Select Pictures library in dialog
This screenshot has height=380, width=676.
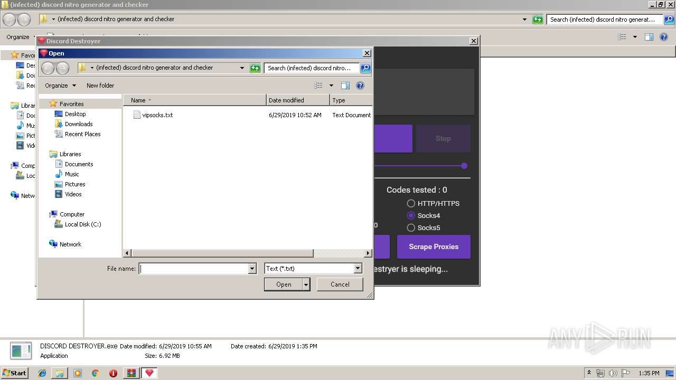pyautogui.click(x=75, y=184)
